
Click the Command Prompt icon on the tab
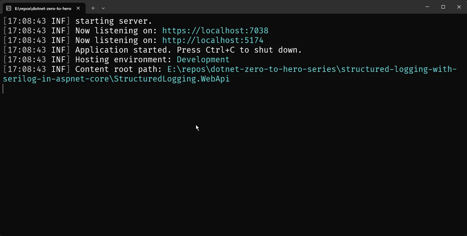click(x=8, y=8)
